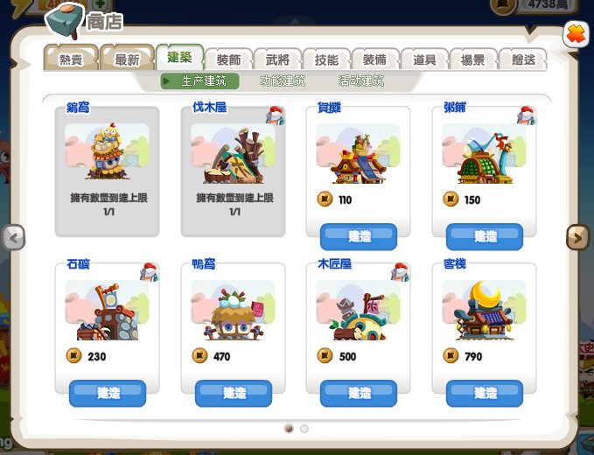594x455 pixels.
Task: Click the shop anvil icon at top-left
Action: pyautogui.click(x=64, y=20)
